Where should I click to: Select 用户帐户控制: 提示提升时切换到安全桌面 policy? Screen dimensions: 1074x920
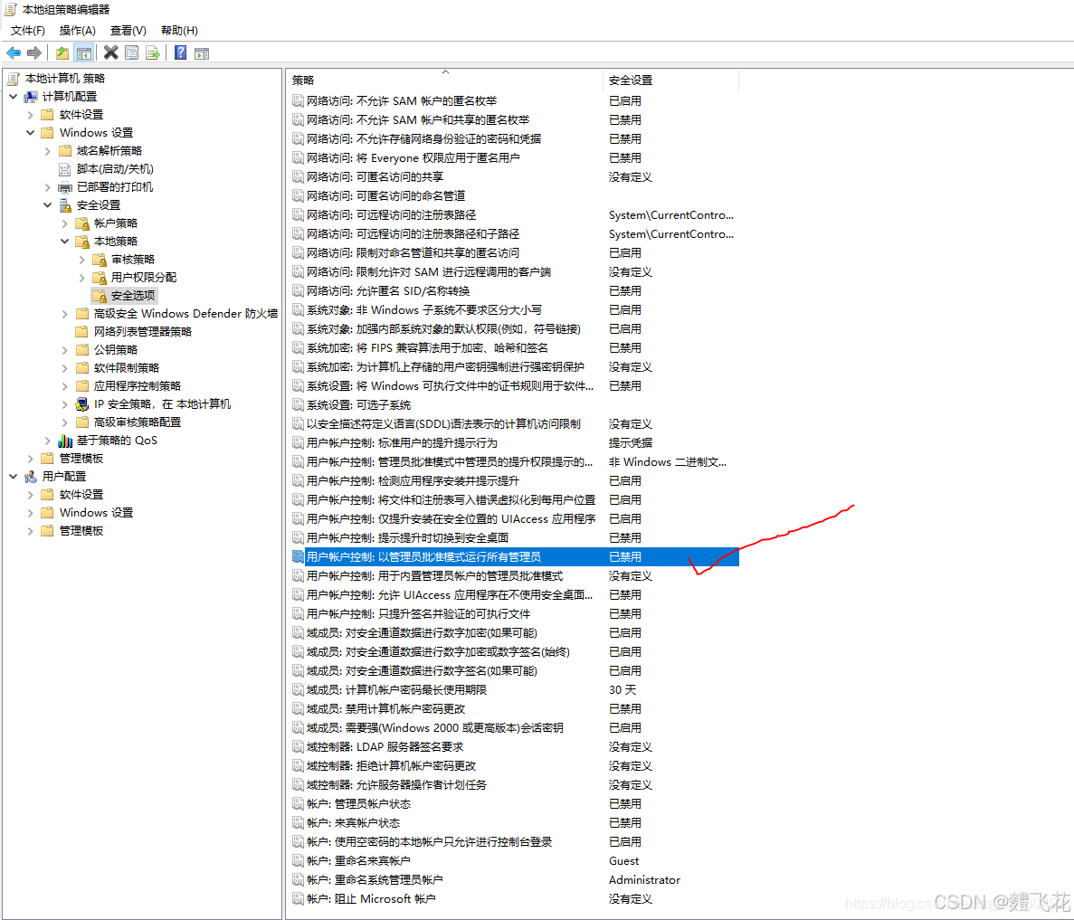[407, 537]
